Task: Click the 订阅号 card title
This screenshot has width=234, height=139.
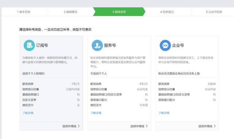Action: pyautogui.click(x=42, y=45)
